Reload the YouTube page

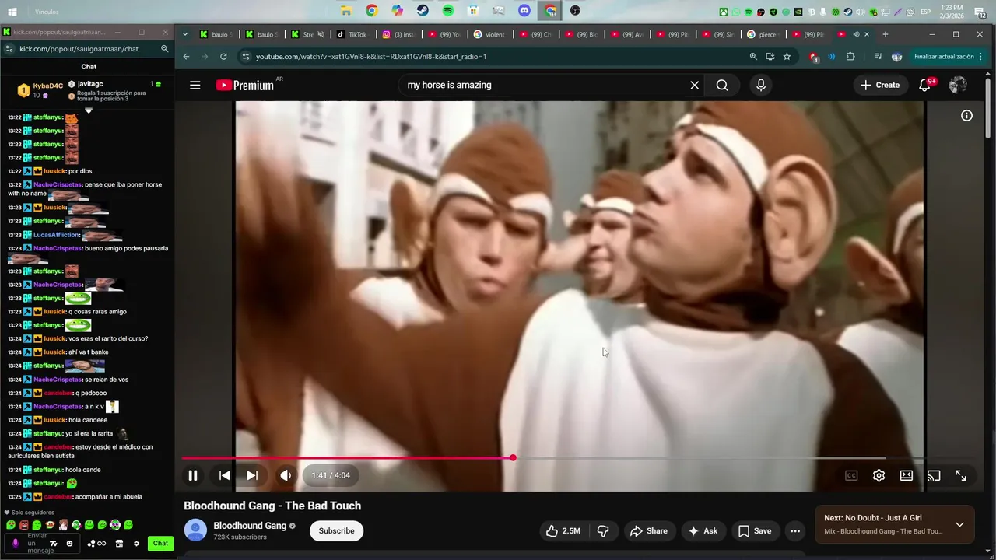pyautogui.click(x=223, y=57)
